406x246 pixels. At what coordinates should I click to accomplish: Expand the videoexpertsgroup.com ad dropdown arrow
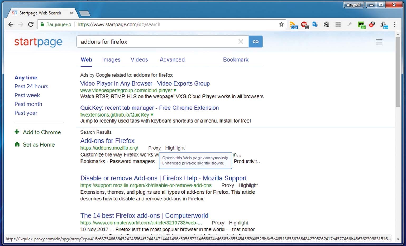click(x=175, y=91)
